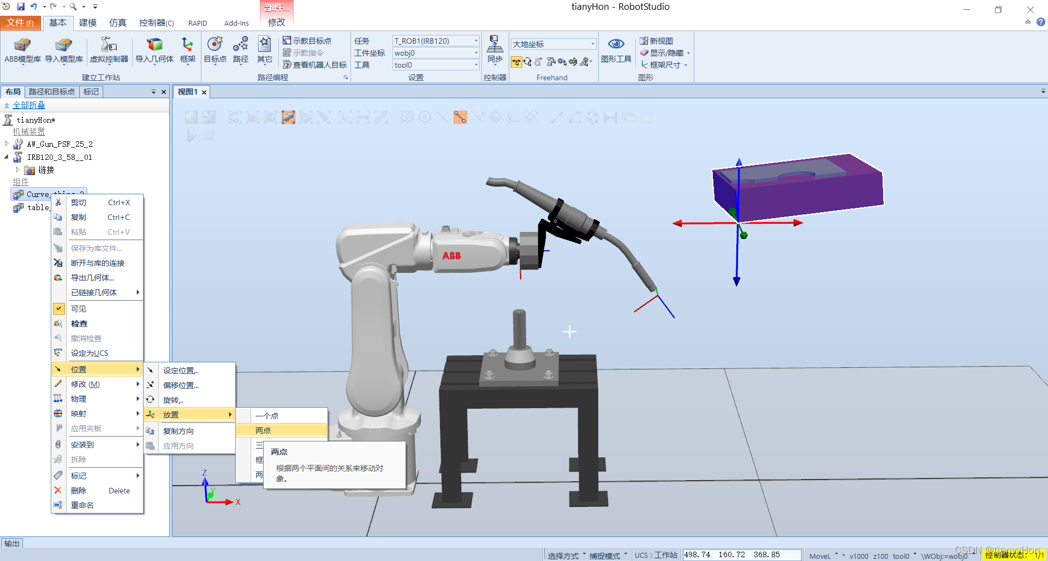Click Undo icon in quick access toolbar

[x=34, y=7]
